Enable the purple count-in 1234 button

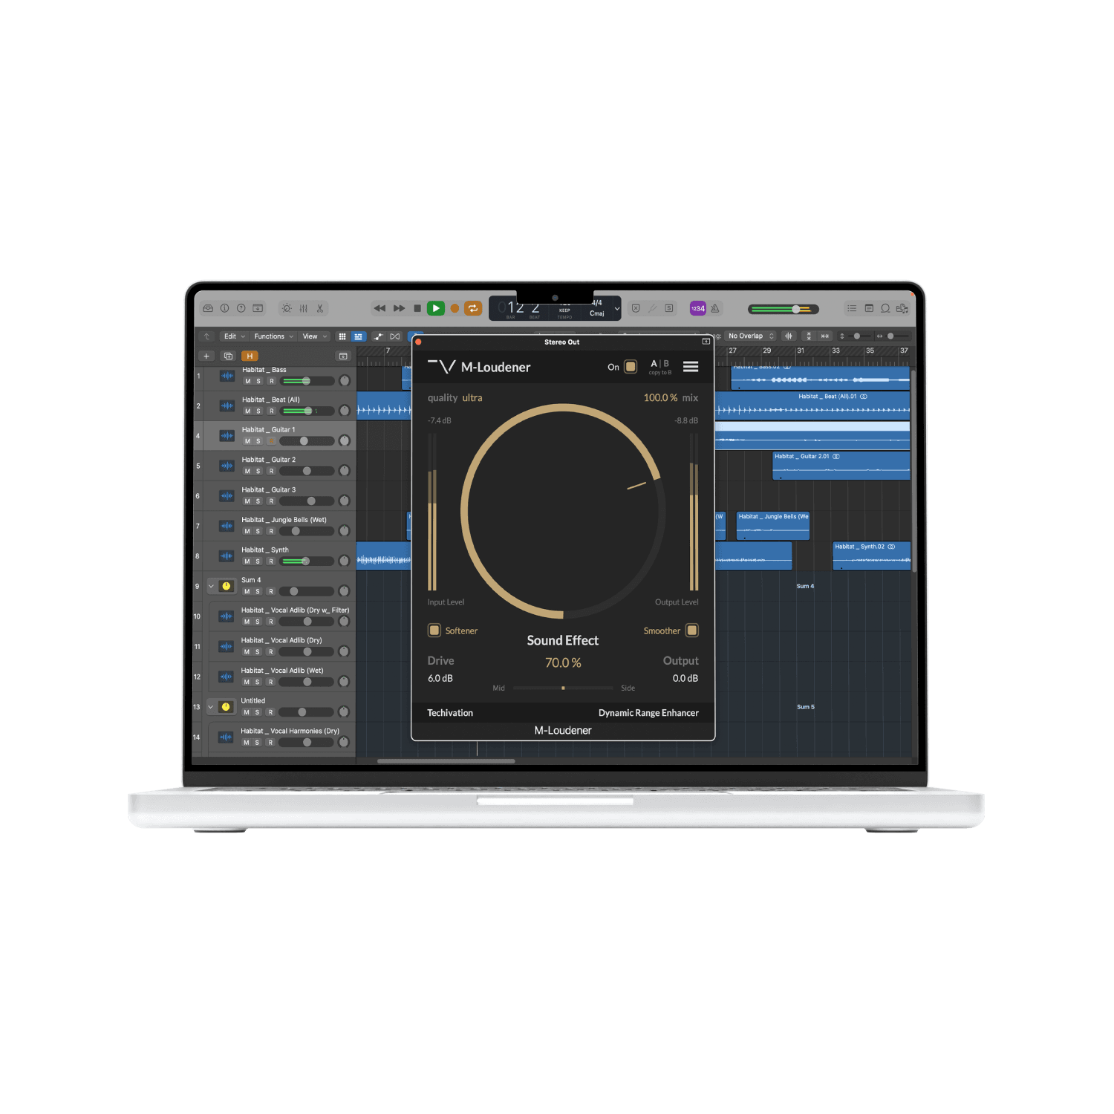tap(697, 308)
